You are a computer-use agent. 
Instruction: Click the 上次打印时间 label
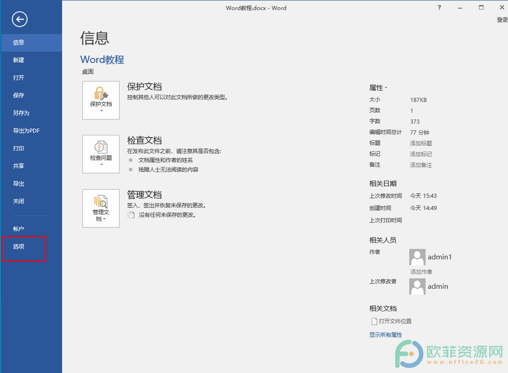[x=386, y=221]
